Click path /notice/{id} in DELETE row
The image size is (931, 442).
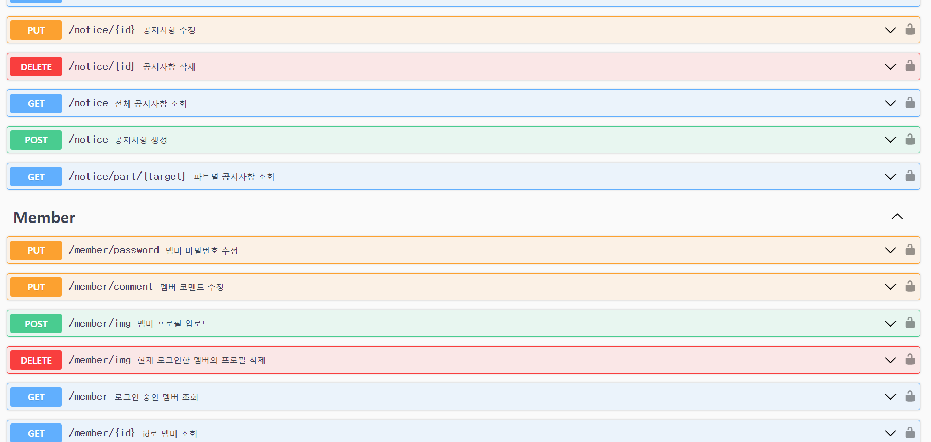[102, 66]
